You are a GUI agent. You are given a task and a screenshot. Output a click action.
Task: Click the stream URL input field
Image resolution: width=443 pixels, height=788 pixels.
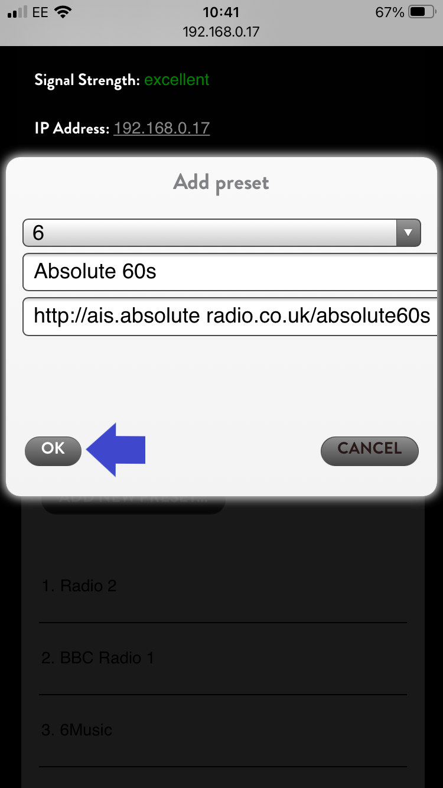229,317
